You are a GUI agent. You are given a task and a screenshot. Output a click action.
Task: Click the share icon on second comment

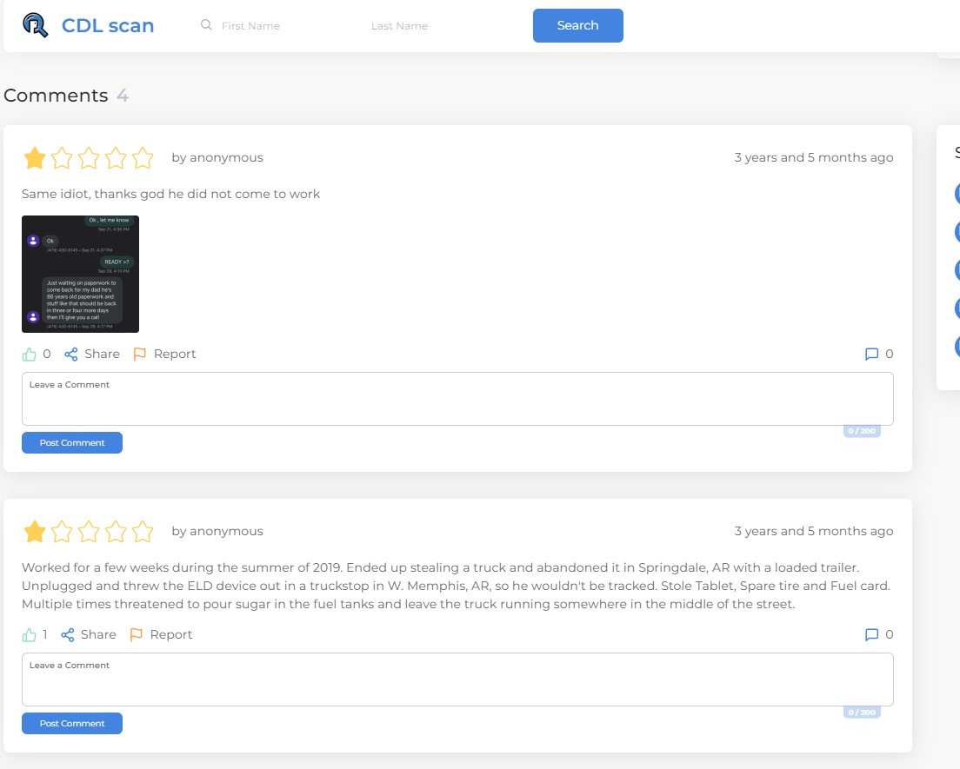(x=68, y=635)
